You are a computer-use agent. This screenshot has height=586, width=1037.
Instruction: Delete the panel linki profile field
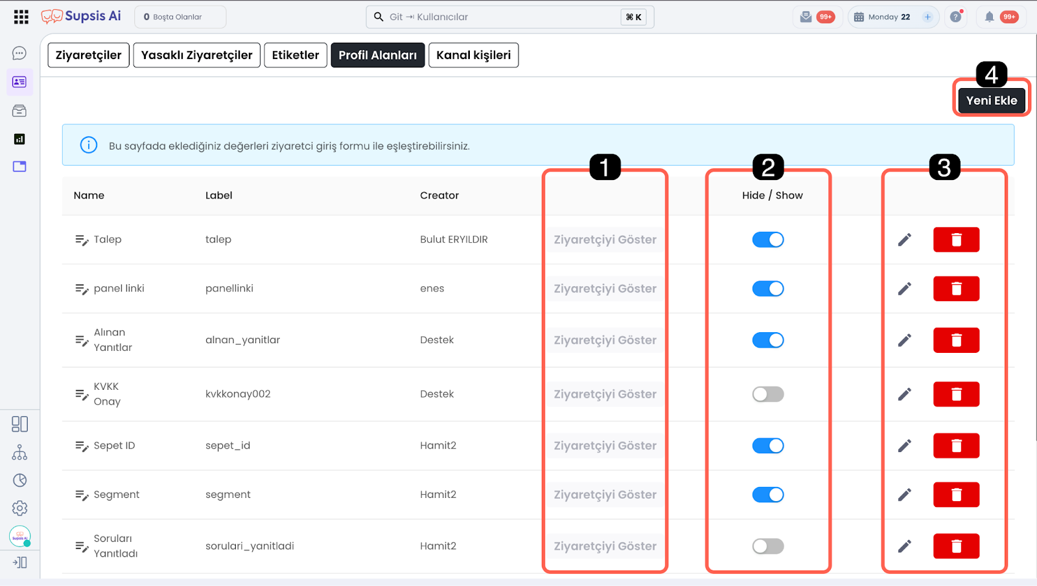[956, 289]
